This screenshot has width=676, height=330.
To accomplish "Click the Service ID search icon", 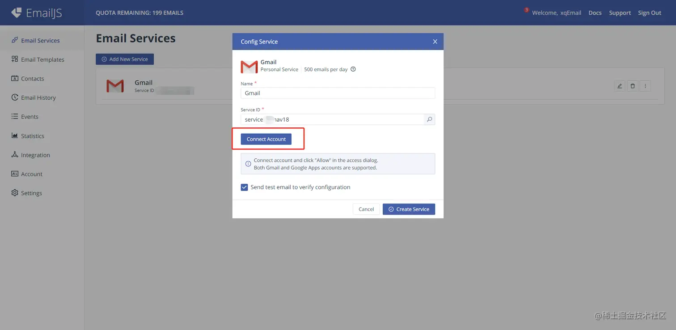I will coord(429,119).
